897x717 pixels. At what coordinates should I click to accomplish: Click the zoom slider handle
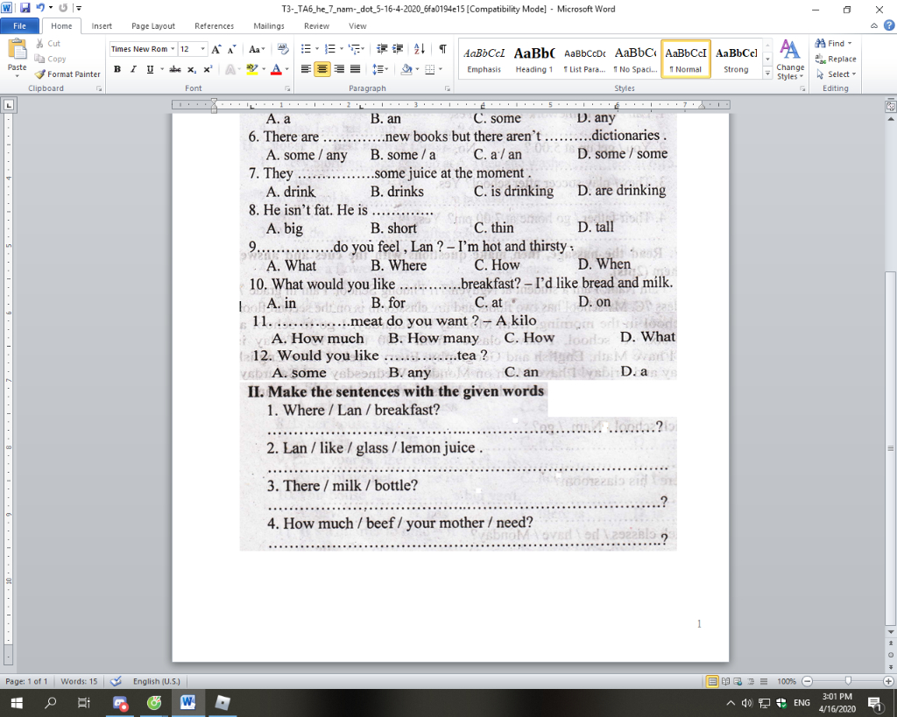[848, 681]
